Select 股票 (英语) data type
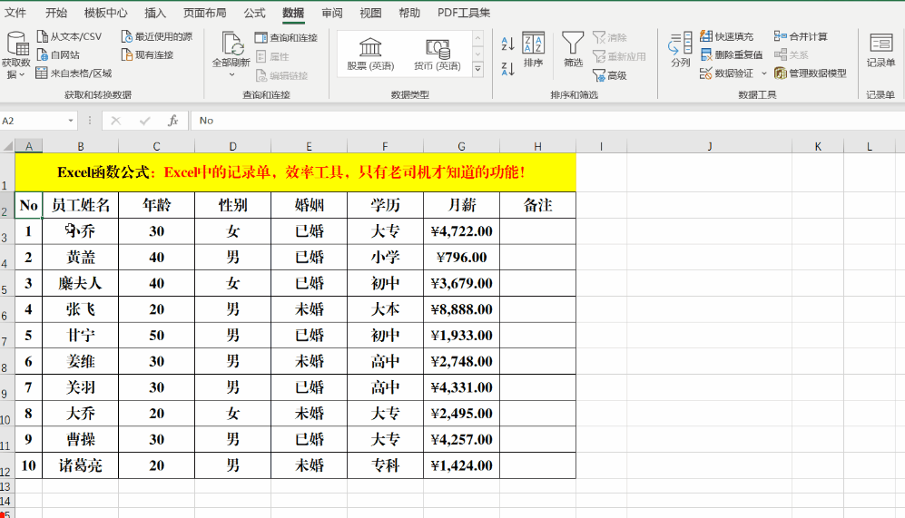Screen dimensions: 905x518 pyautogui.click(x=370, y=54)
